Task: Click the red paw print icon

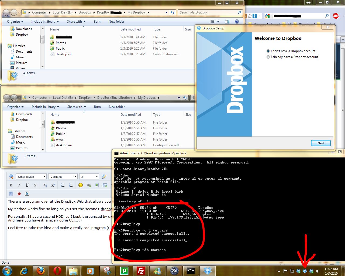Action: pyautogui.click(x=19, y=194)
